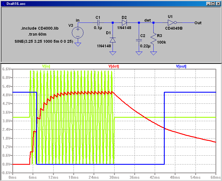Click the junction node above C2
222x181 pixels.
point(139,23)
